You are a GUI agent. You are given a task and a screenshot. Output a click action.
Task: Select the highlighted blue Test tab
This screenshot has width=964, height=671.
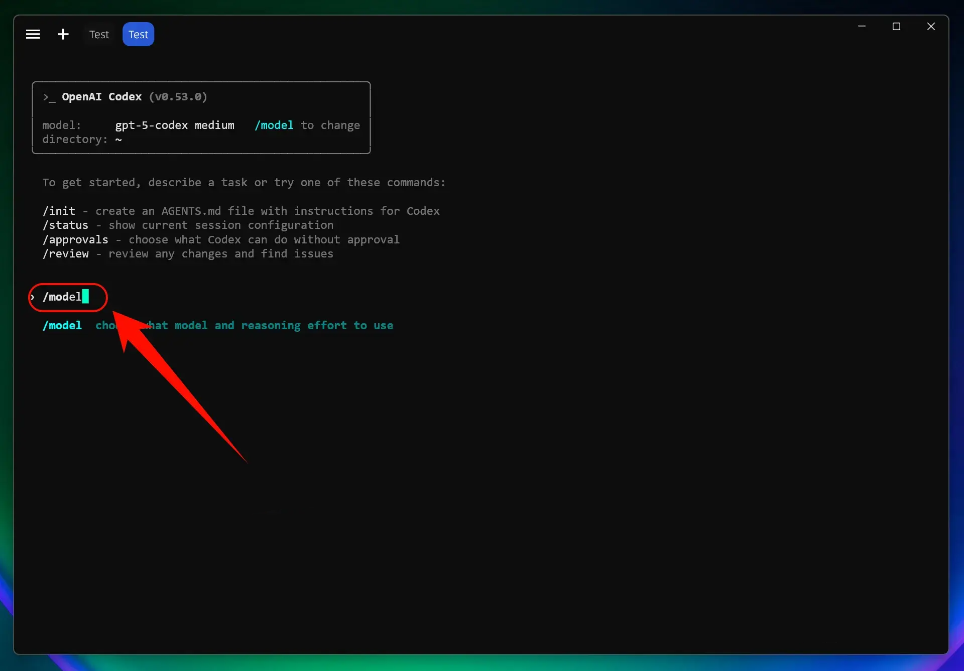coord(138,34)
